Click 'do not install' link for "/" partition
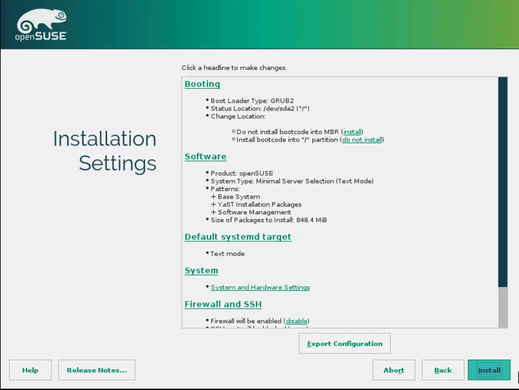The width and height of the screenshot is (519, 390). (362, 140)
